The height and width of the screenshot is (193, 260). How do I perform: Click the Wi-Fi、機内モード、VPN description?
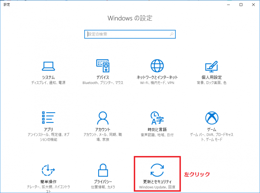(x=157, y=83)
